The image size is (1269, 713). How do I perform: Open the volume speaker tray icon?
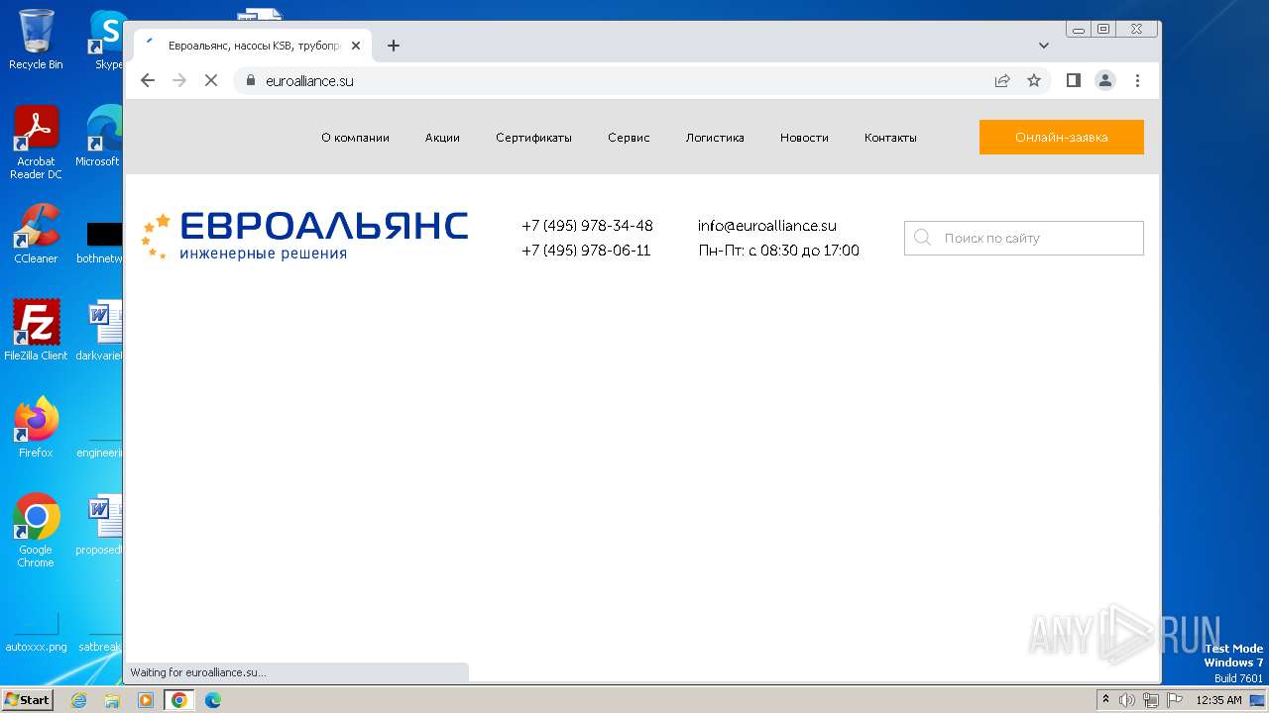pos(1127,700)
